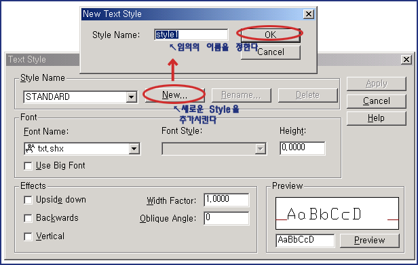Click Cancel in Text Style dialog

[x=377, y=101]
